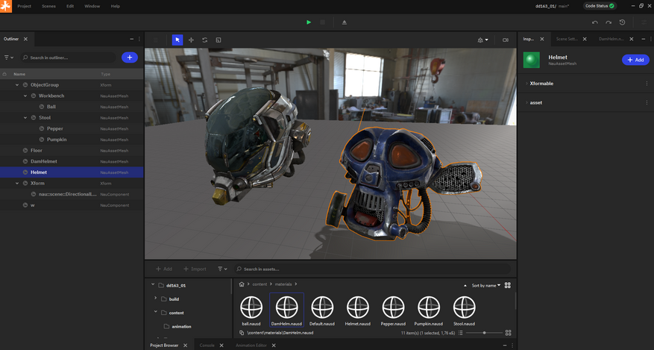
Task: Collapse the ObjectGroup tree node
Action: 17,85
